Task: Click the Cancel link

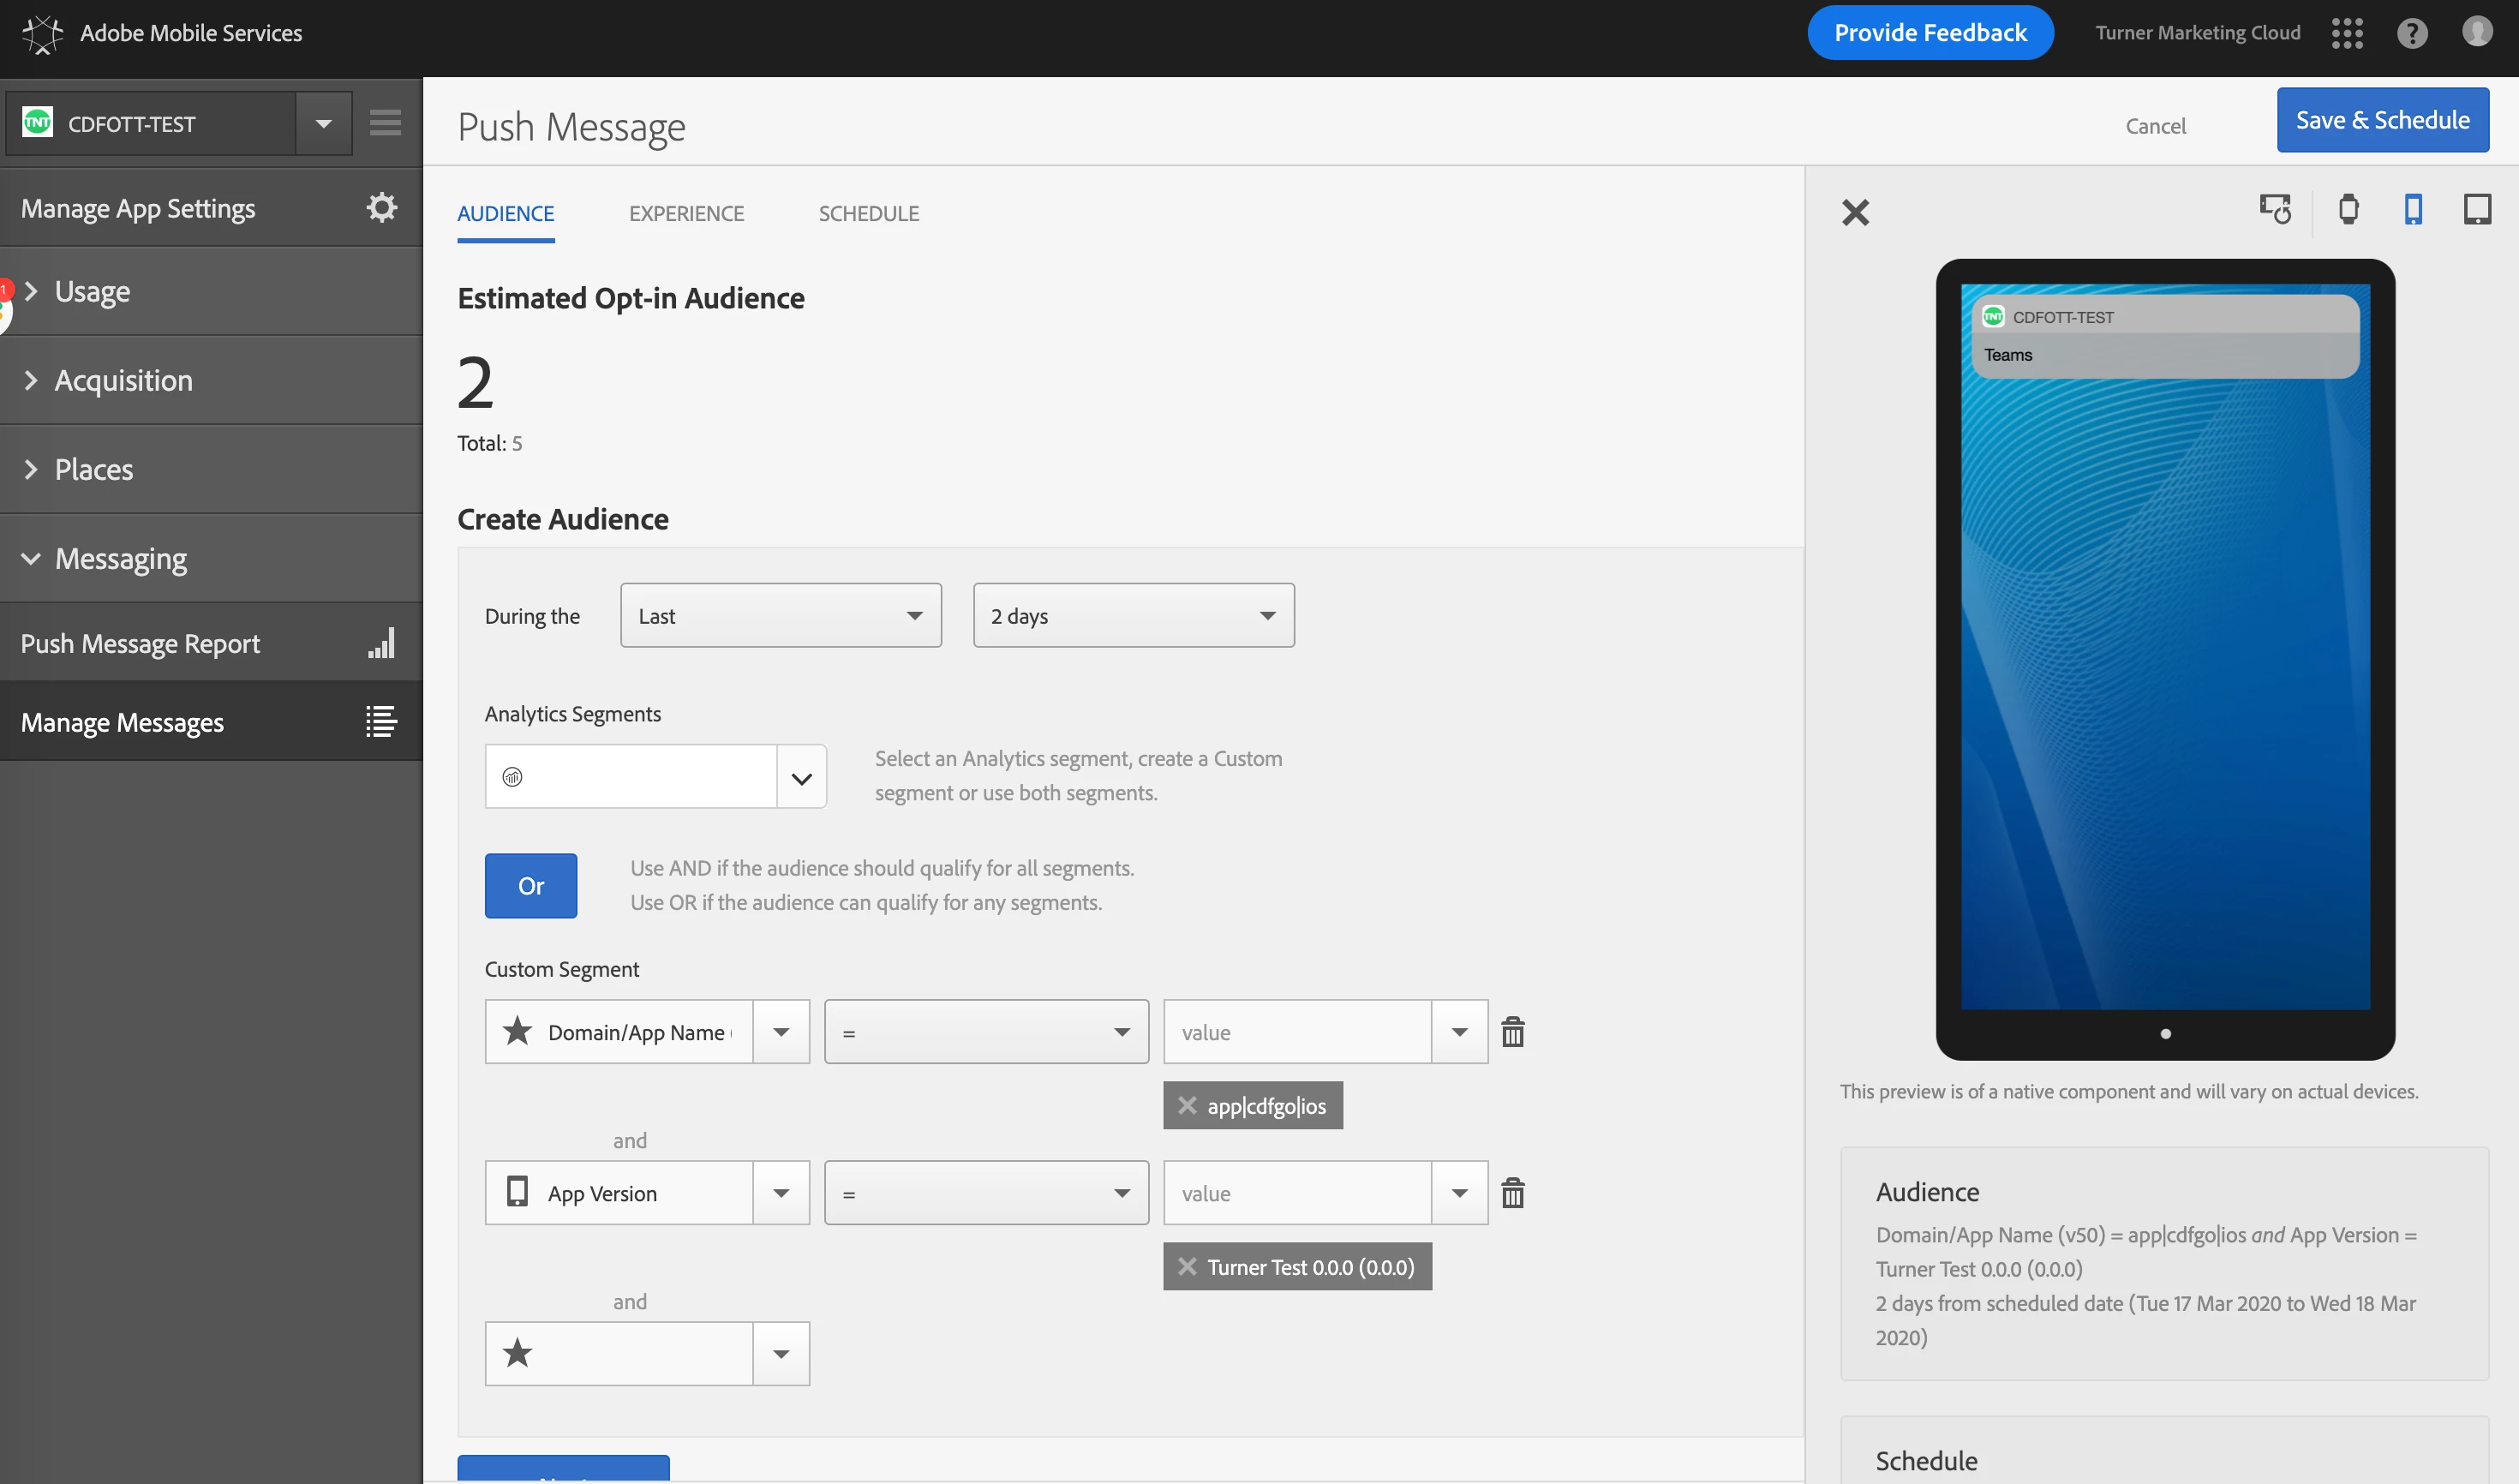Action: coord(2155,126)
